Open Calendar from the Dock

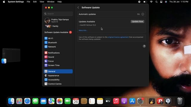(76, 101)
